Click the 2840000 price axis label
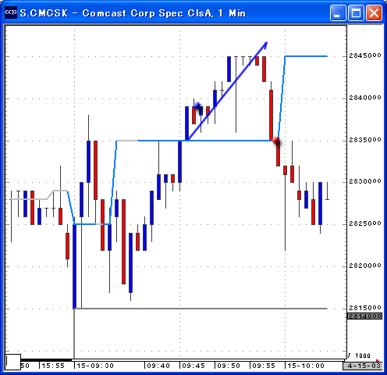This screenshot has width=387, height=375. 365,98
